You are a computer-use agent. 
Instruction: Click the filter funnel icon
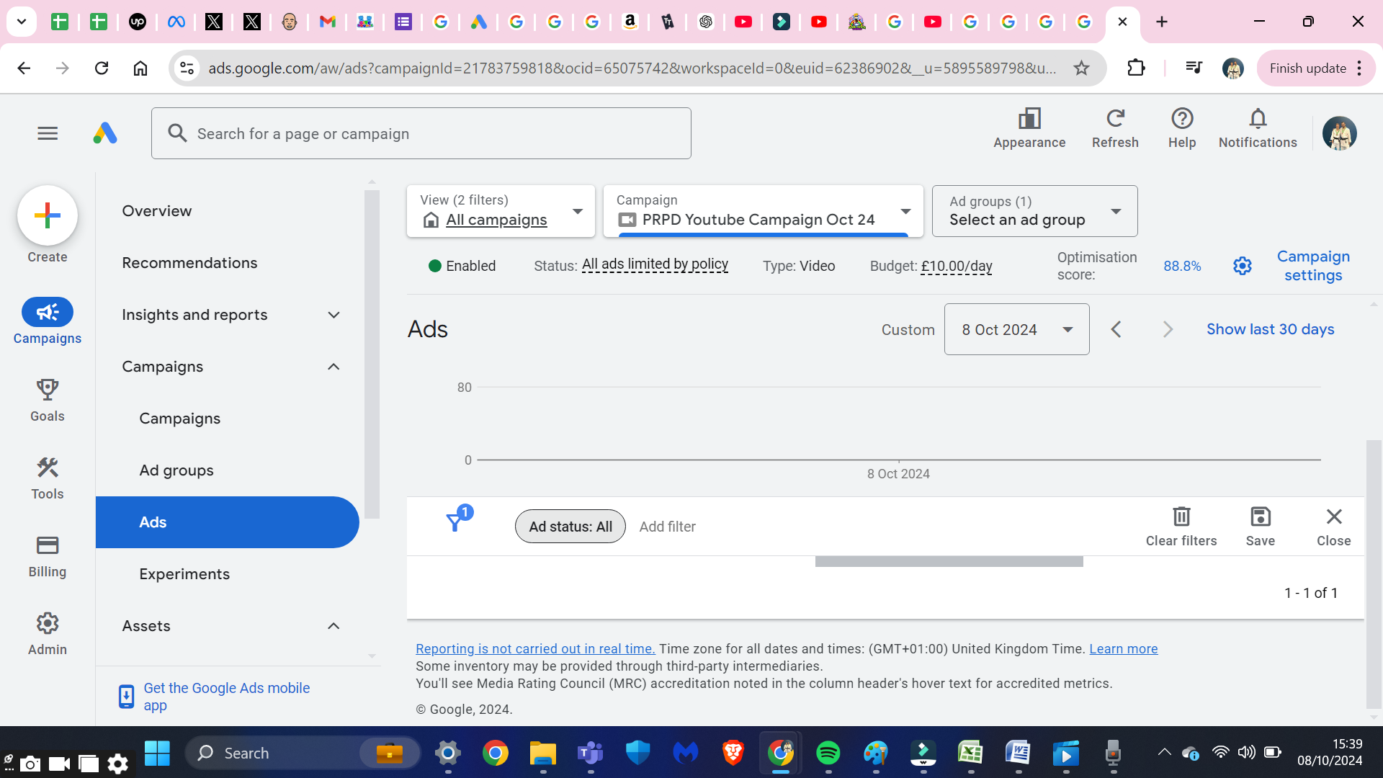point(455,521)
